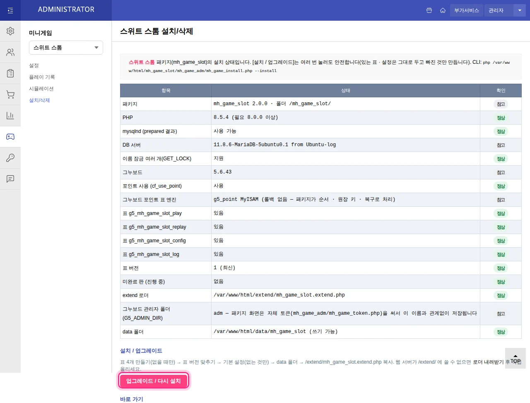Select the extend 로더 file path cell
Viewport: 530px width, 403px height.
click(346, 295)
